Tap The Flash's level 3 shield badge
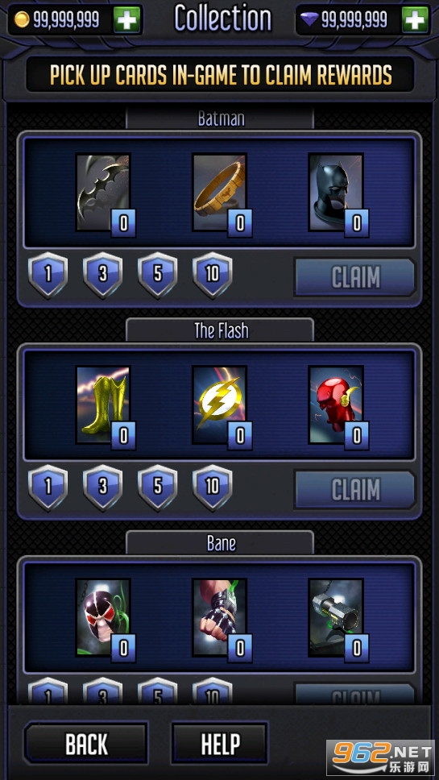This screenshot has width=439, height=780. point(103,487)
